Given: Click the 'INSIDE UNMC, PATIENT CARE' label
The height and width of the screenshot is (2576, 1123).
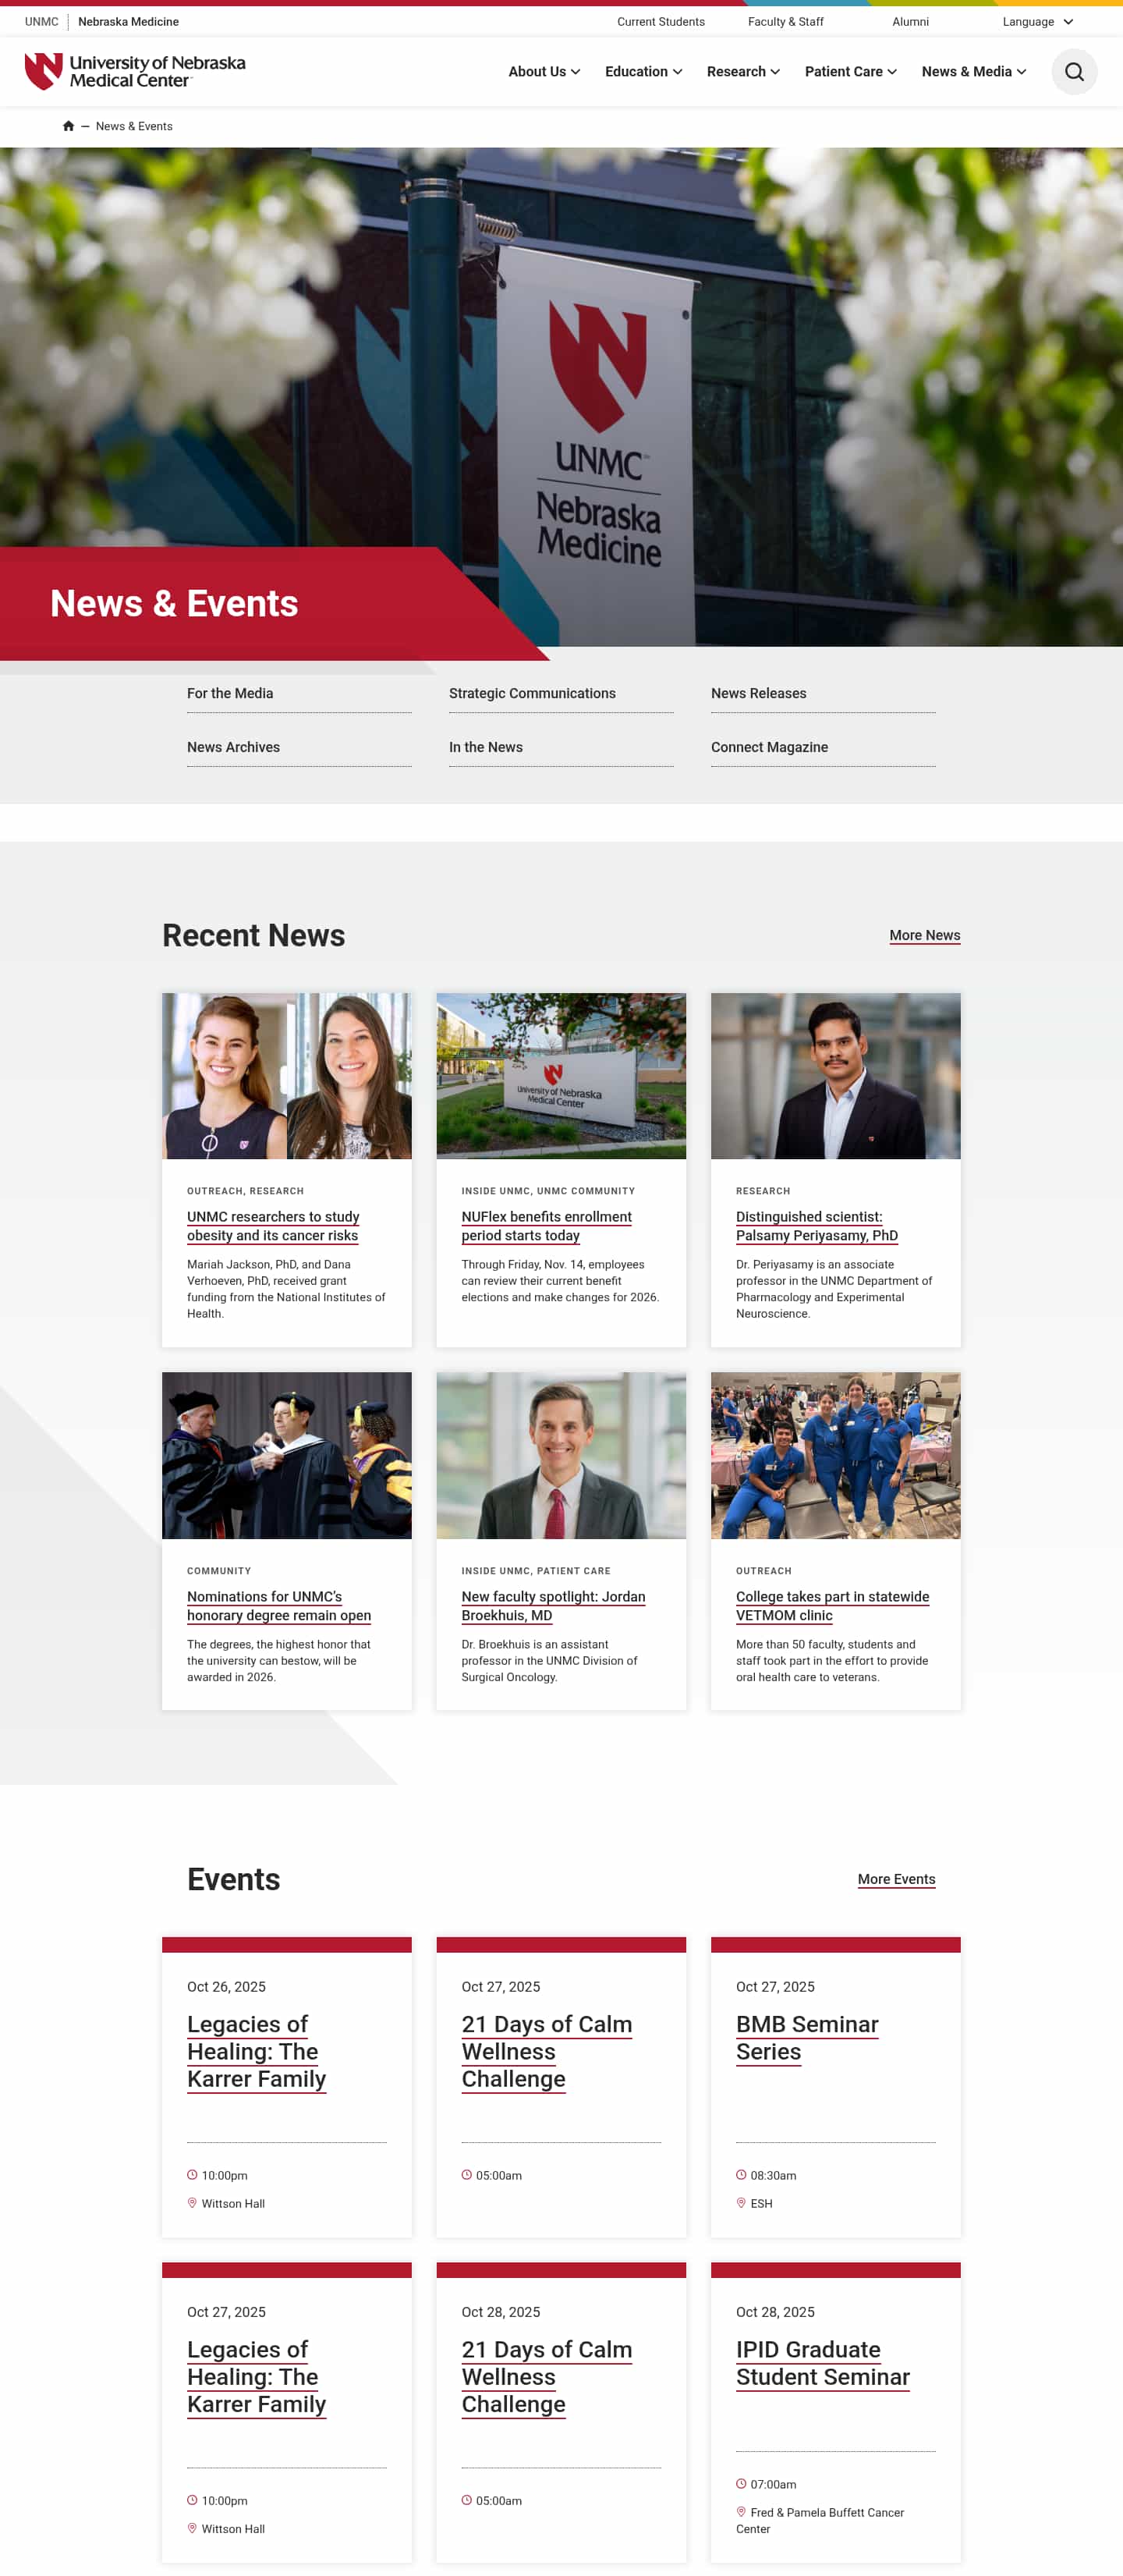Looking at the screenshot, I should click(536, 1571).
